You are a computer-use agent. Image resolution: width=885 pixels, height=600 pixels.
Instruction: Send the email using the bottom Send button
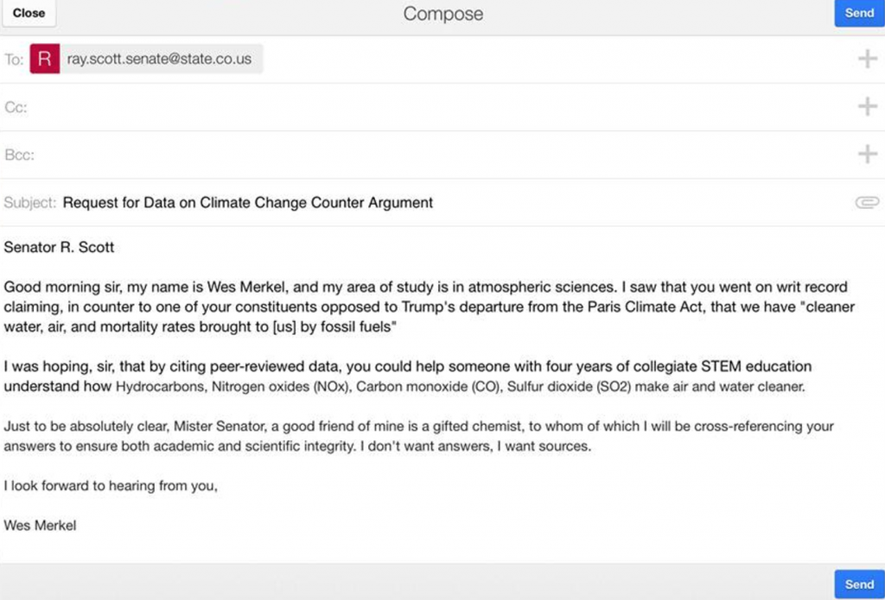859,584
